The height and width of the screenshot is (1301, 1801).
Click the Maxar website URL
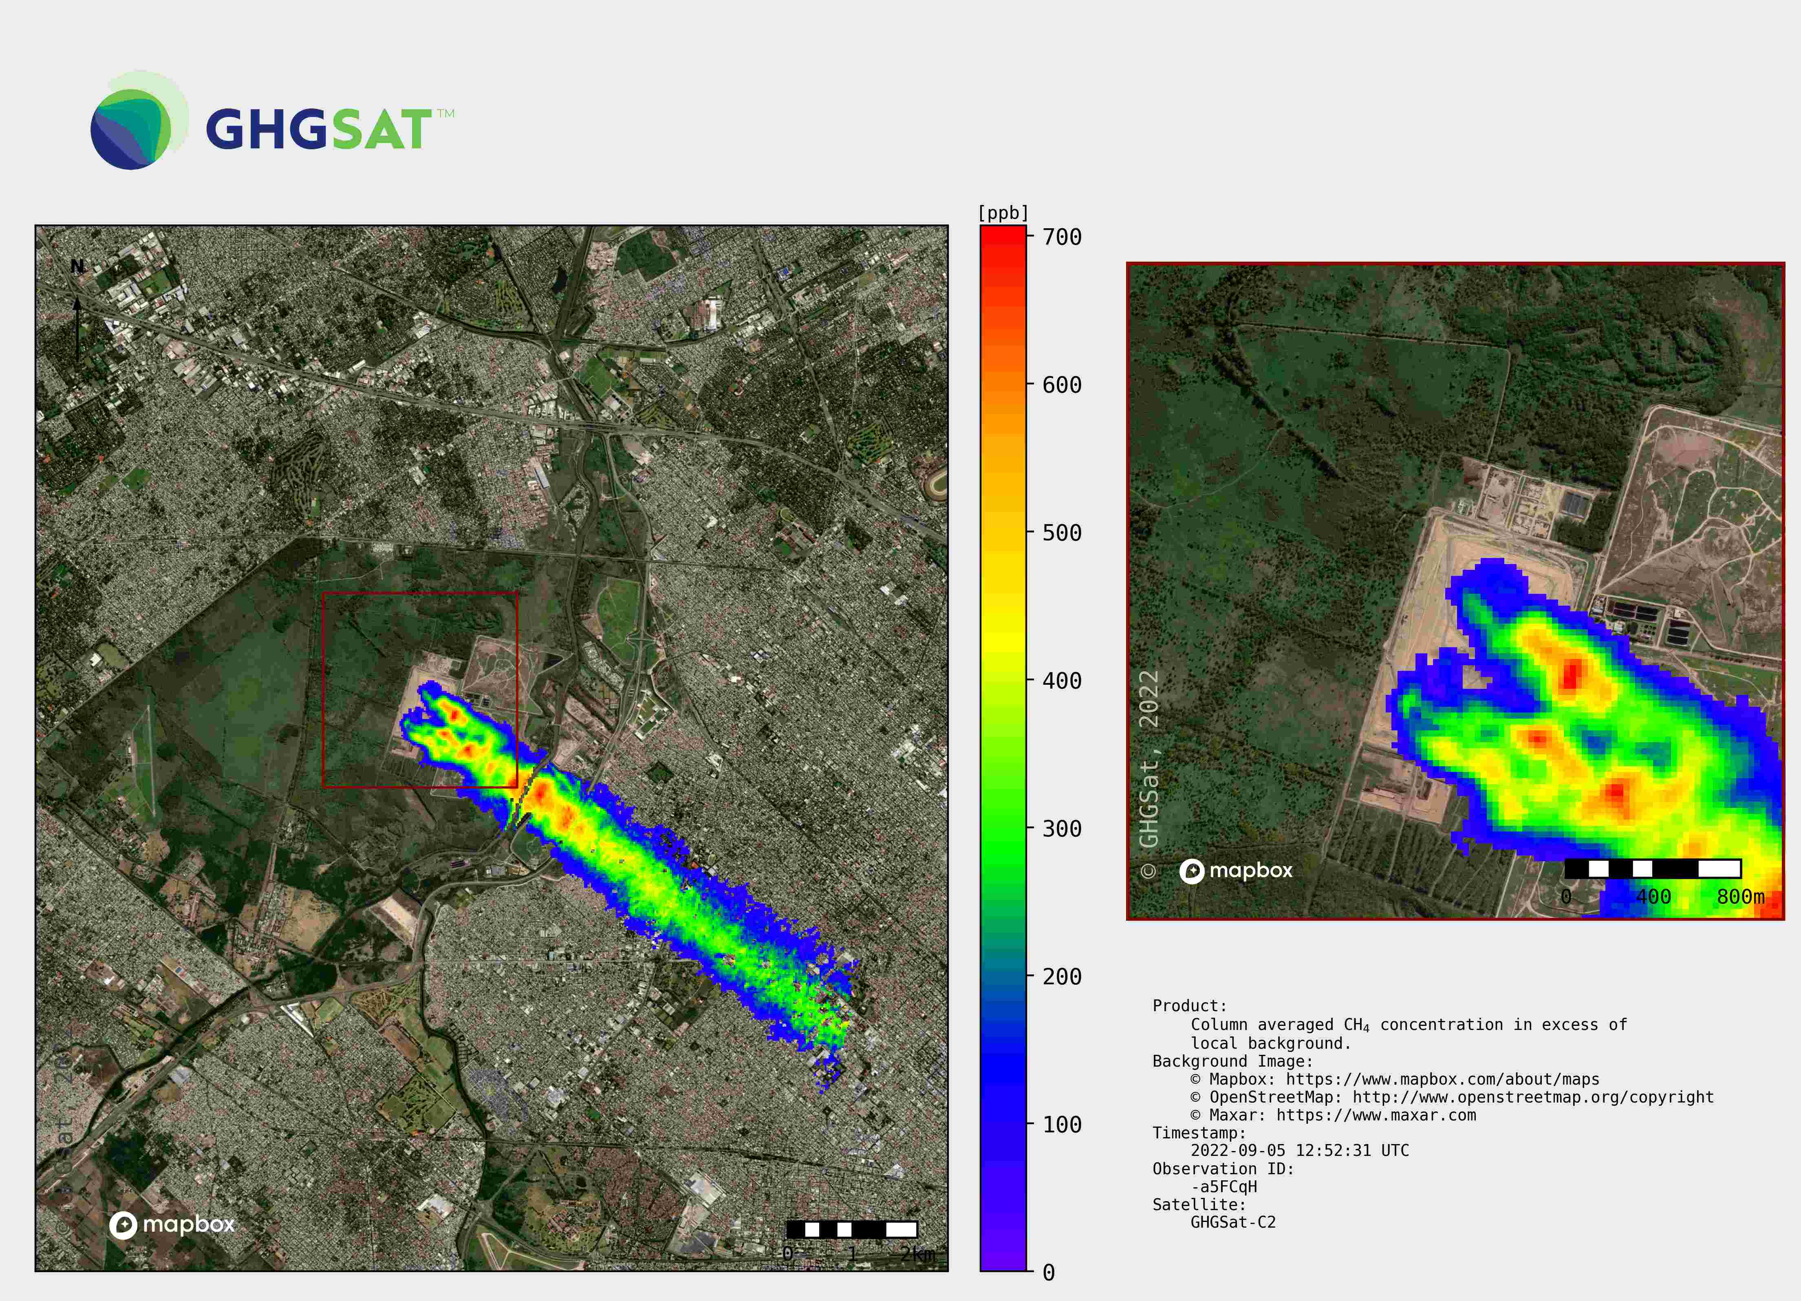point(1376,1115)
